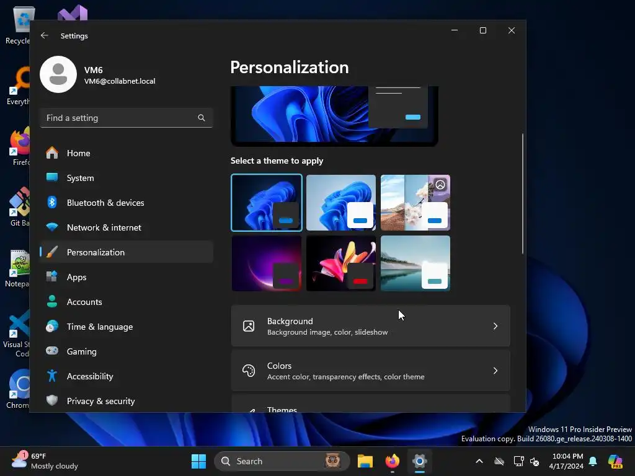635x476 pixels.
Task: Launch Firefox from the taskbar
Action: click(392, 461)
